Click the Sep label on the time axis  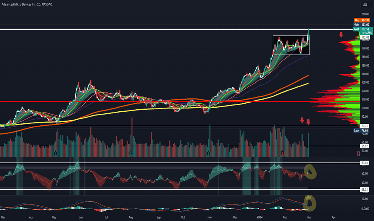click(x=159, y=217)
